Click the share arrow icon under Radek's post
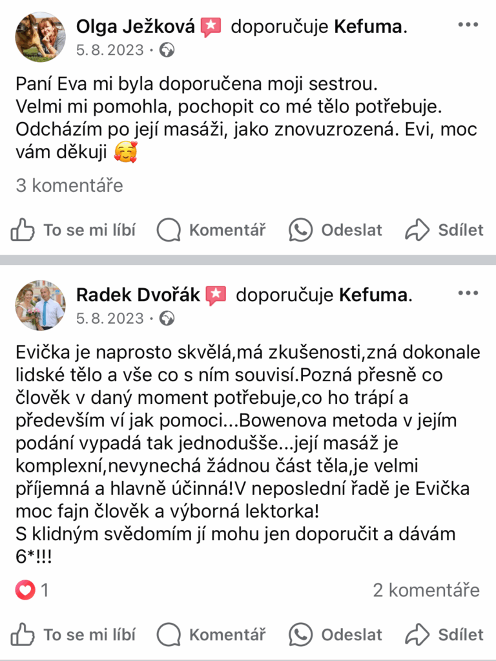Viewport: 496px width, 661px height. [417, 635]
